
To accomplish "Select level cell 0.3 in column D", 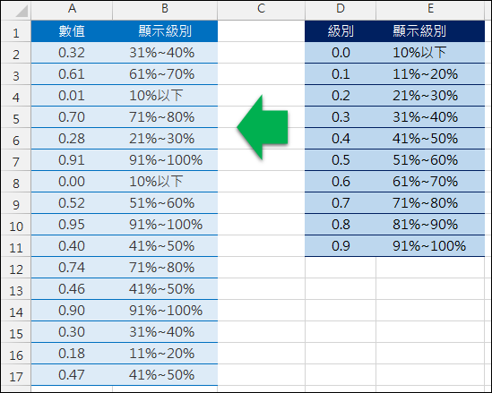I will tap(341, 117).
